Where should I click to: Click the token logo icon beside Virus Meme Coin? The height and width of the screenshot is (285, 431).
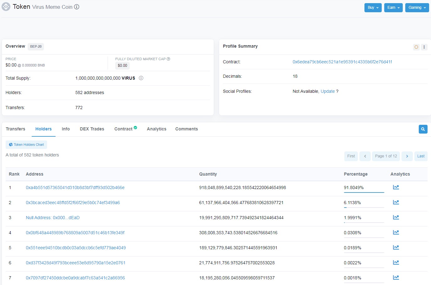6,7
